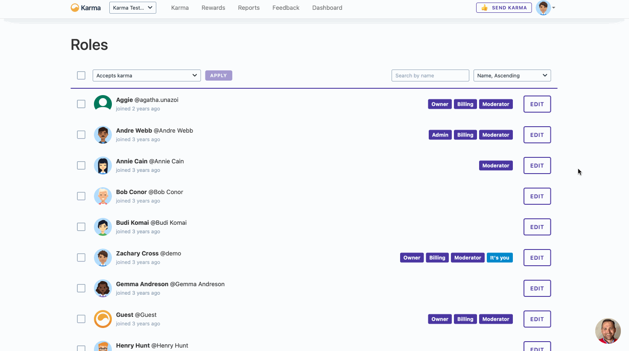Open the Karma Test workspace dropdown
Viewport: 629px width, 351px height.
(133, 8)
